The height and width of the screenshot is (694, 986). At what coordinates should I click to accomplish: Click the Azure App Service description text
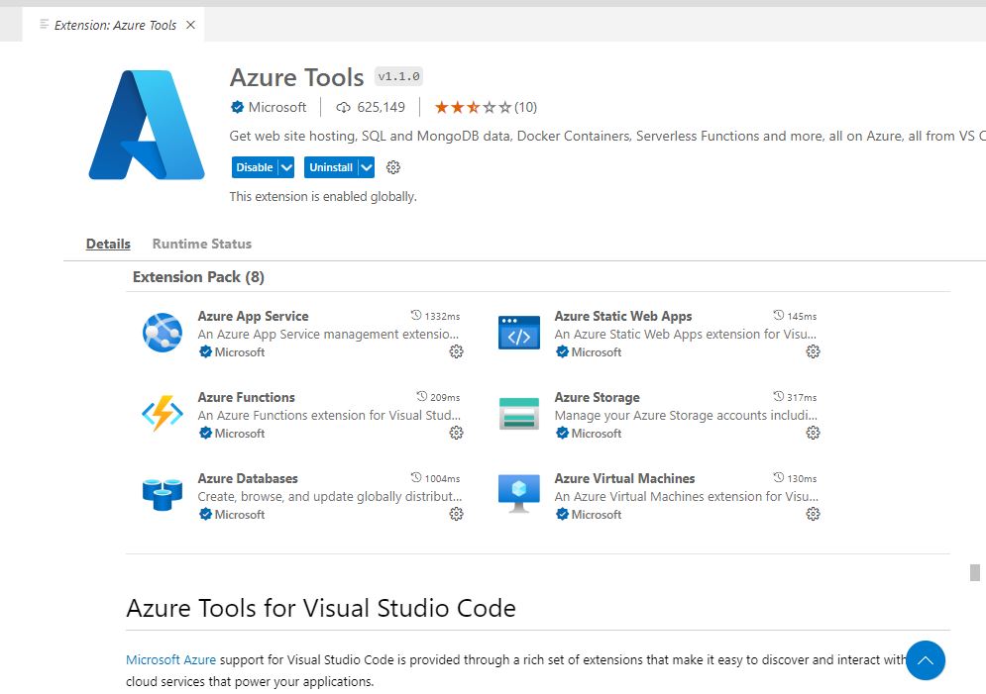coord(328,334)
